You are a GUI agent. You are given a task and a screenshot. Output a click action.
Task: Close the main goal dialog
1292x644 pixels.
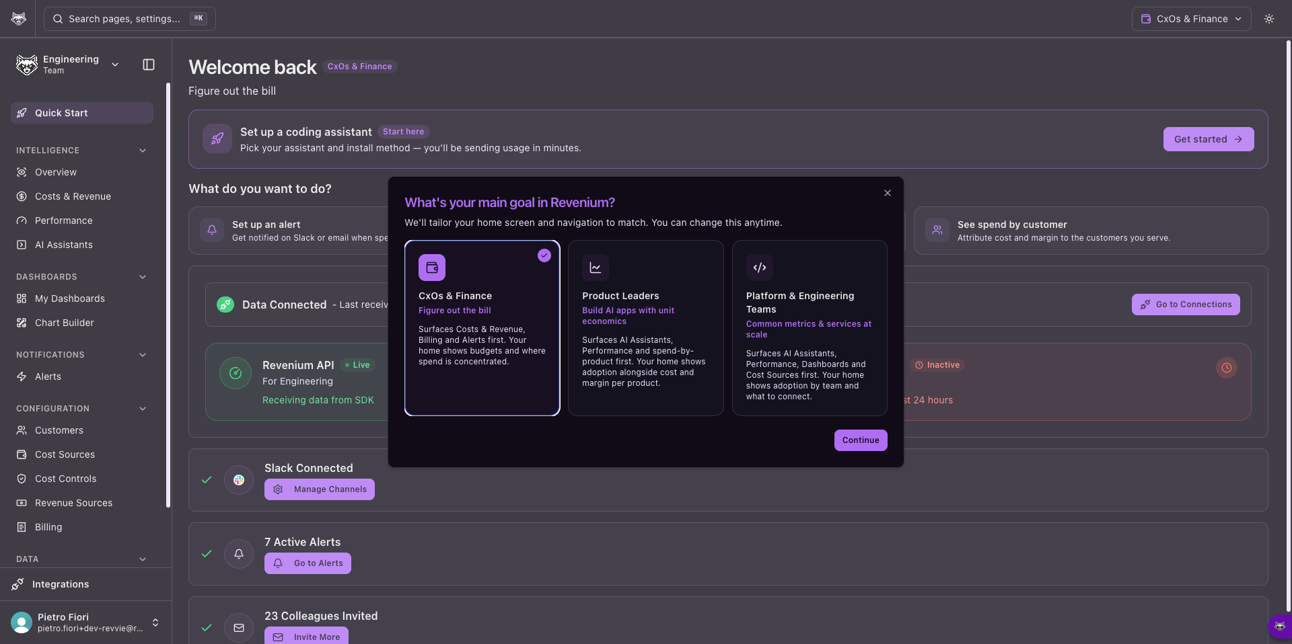pos(888,193)
